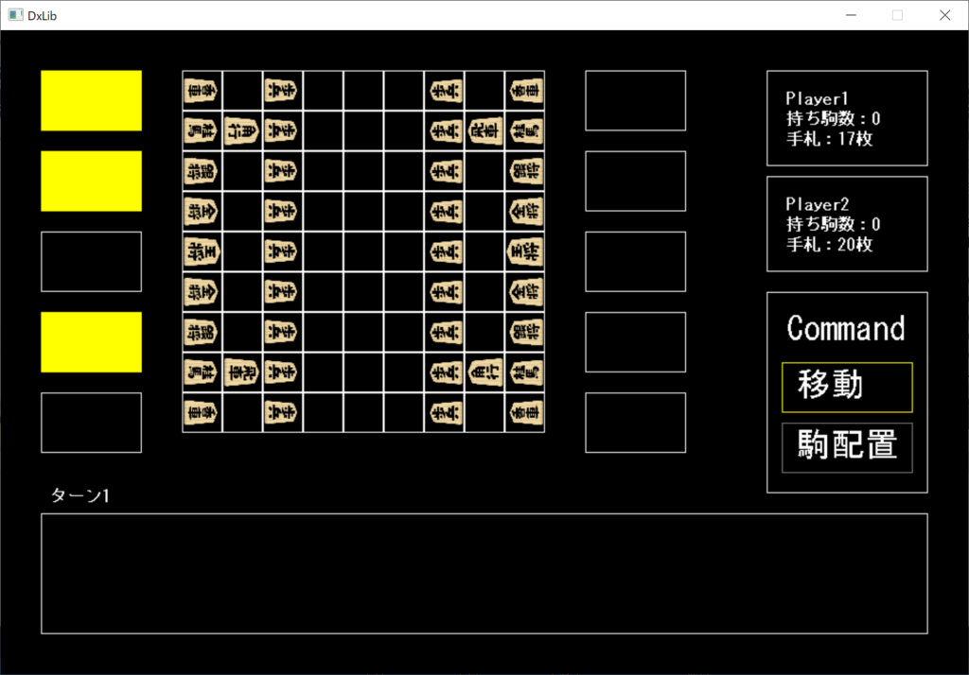
Task: Click the left side's bishop piece (角行)
Action: pos(242,130)
